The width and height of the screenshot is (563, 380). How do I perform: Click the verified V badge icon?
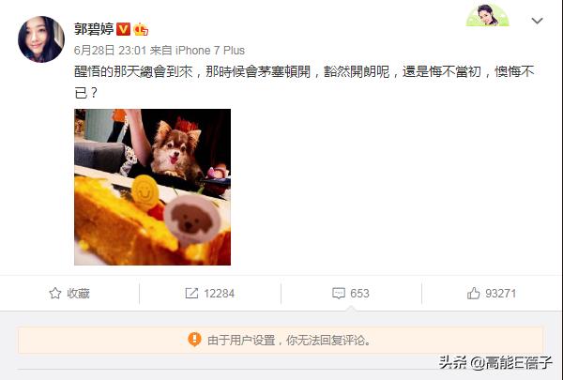pyautogui.click(x=123, y=29)
